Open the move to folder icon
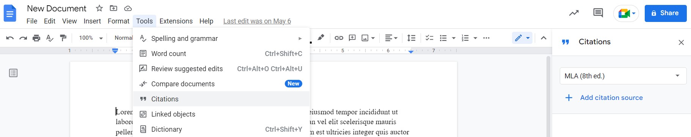This screenshot has height=137, width=691. (x=113, y=8)
